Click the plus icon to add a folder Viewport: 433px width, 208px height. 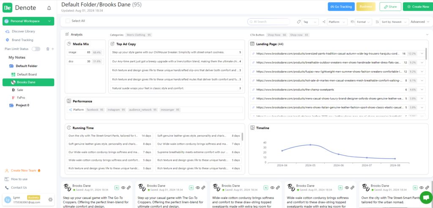(x=52, y=49)
